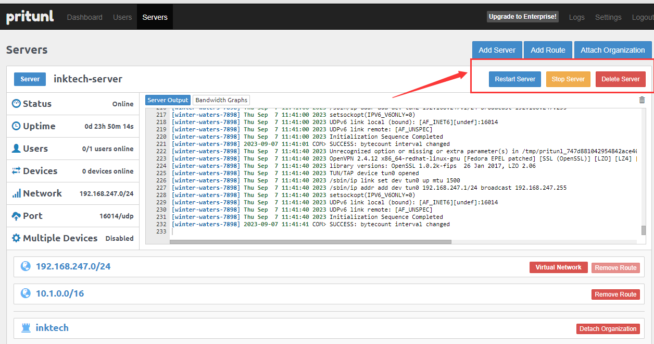Click the log's vertical scrollbar thumb
The image size is (654, 344).
[x=643, y=230]
